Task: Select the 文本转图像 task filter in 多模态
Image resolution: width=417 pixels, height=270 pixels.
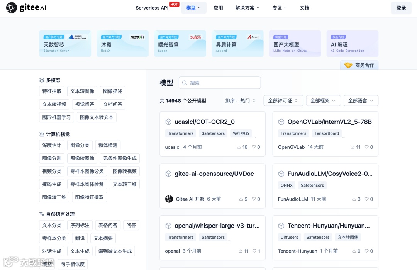Action: (82, 91)
